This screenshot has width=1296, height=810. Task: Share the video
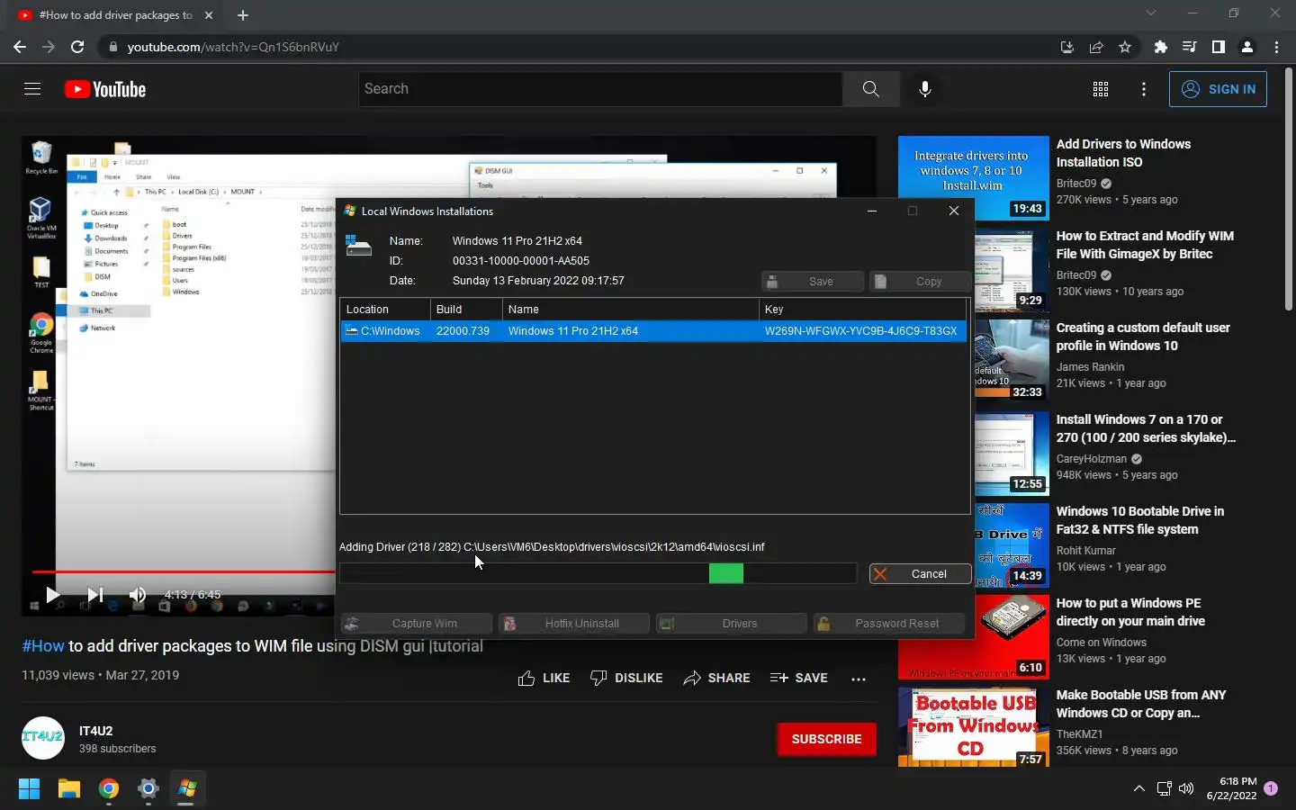pyautogui.click(x=716, y=678)
